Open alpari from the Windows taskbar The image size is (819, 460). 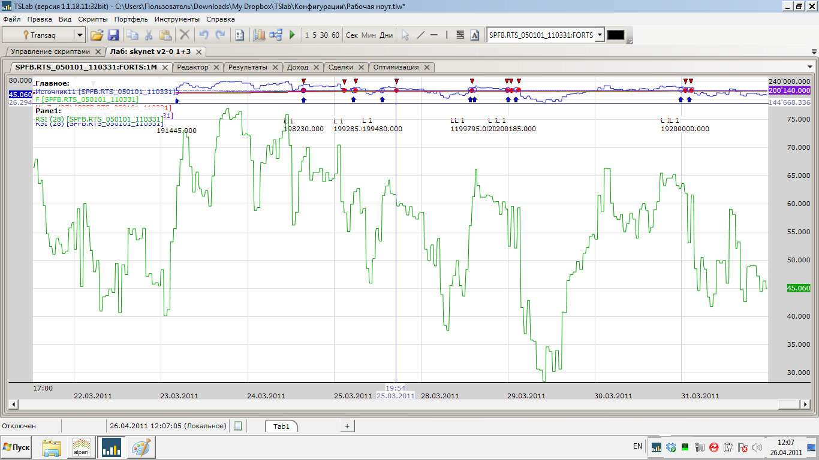pyautogui.click(x=82, y=447)
